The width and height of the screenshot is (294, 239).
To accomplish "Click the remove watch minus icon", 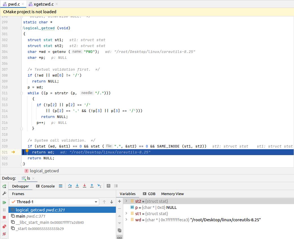I will pos(120,209).
